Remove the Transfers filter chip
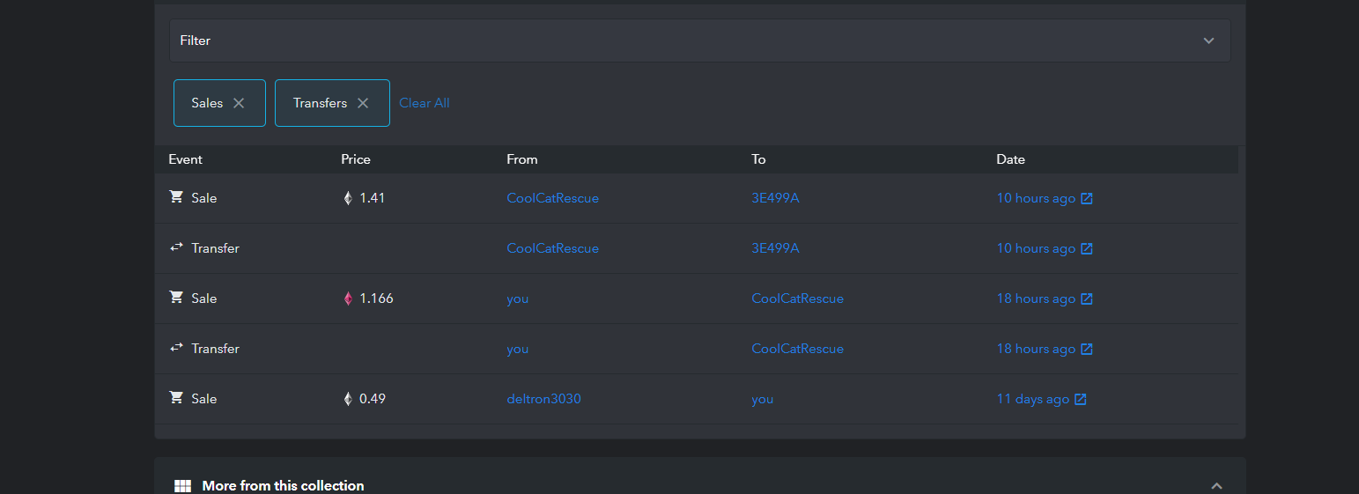This screenshot has height=494, width=1359. pos(363,103)
